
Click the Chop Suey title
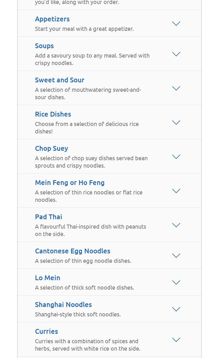(51, 148)
